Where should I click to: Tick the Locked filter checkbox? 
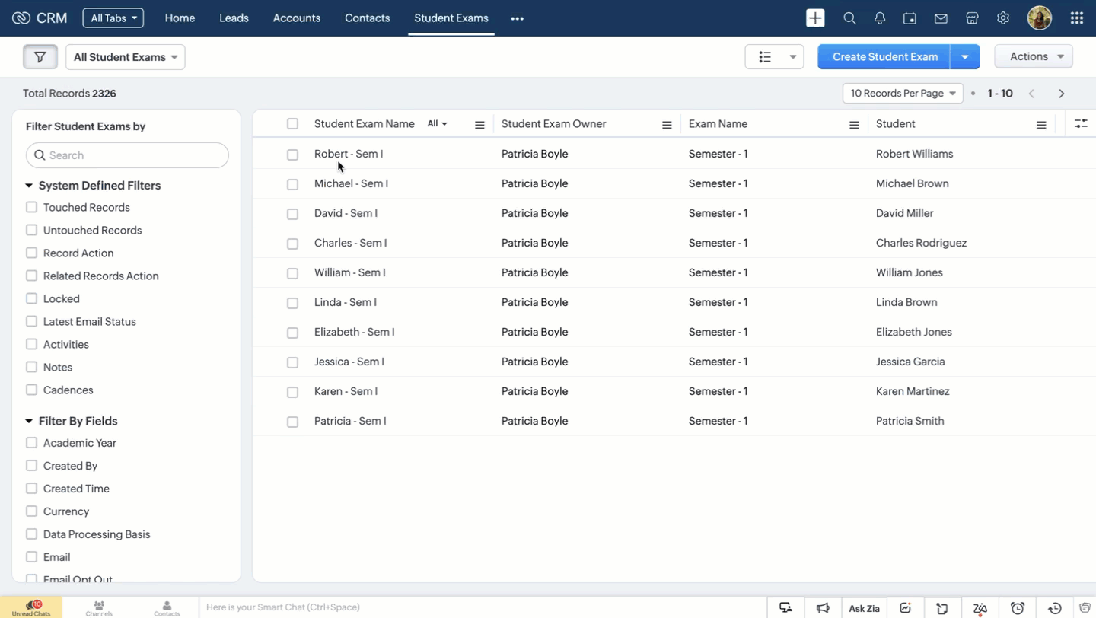point(31,298)
